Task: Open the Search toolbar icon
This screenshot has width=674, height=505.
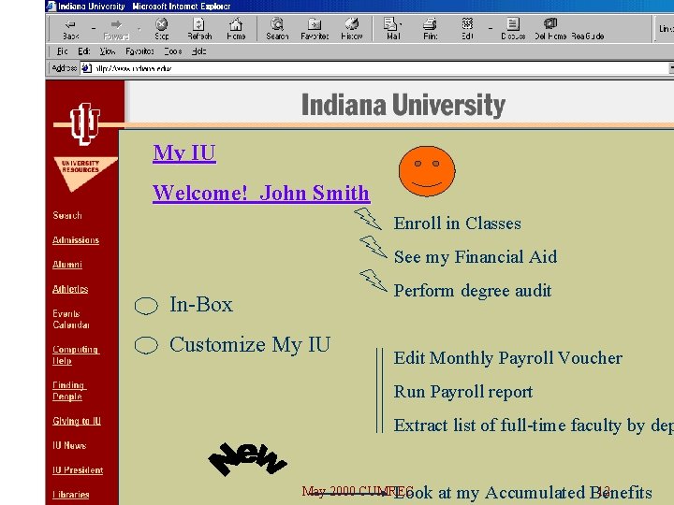Action: 277,23
